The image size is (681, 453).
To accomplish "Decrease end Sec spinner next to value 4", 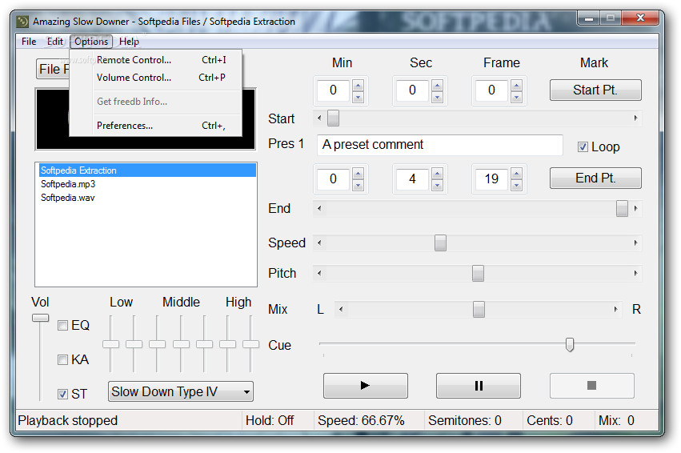I will point(438,185).
